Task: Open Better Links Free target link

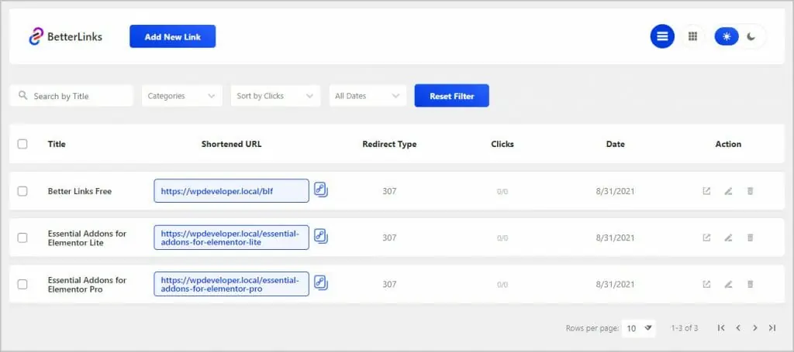Action: coord(706,191)
